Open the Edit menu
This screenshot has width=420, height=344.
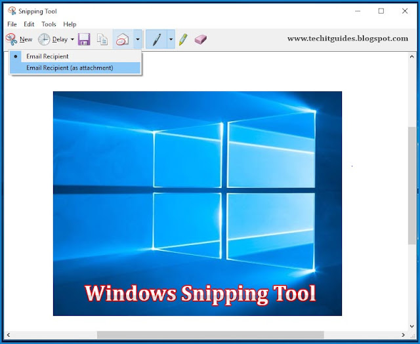point(29,24)
